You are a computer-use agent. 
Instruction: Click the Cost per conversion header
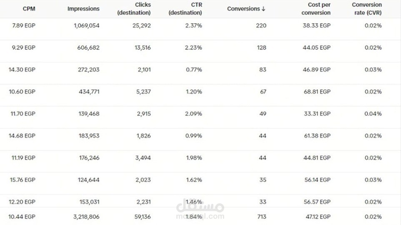pyautogui.click(x=316, y=9)
